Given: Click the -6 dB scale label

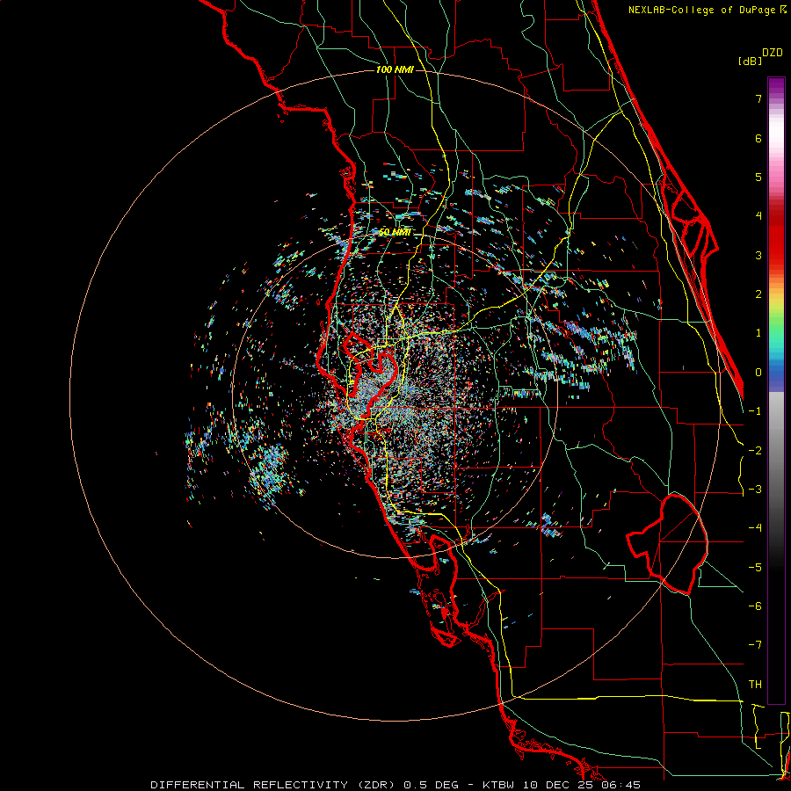Looking at the screenshot, I should (755, 606).
